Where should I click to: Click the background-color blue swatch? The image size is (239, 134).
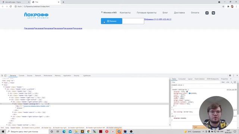point(189,93)
